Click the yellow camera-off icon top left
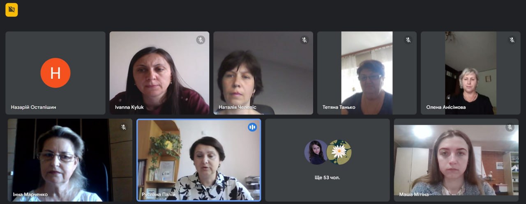This screenshot has width=526, height=204. click(12, 10)
